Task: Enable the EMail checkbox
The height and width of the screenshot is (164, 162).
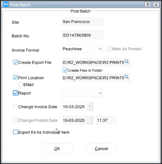Action: 20,84
